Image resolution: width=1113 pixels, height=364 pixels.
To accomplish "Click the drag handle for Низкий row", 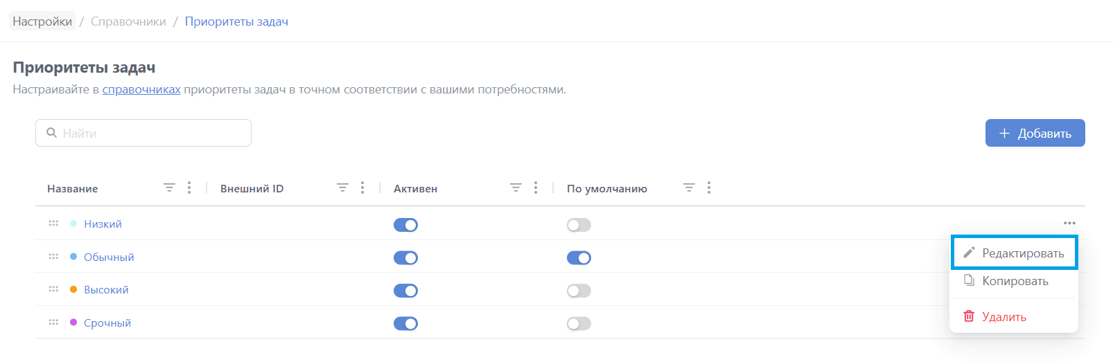I will (53, 224).
